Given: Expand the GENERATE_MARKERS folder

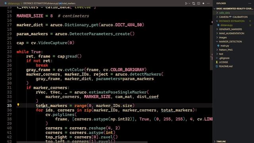Looking at the screenshot, I should 230,29.
